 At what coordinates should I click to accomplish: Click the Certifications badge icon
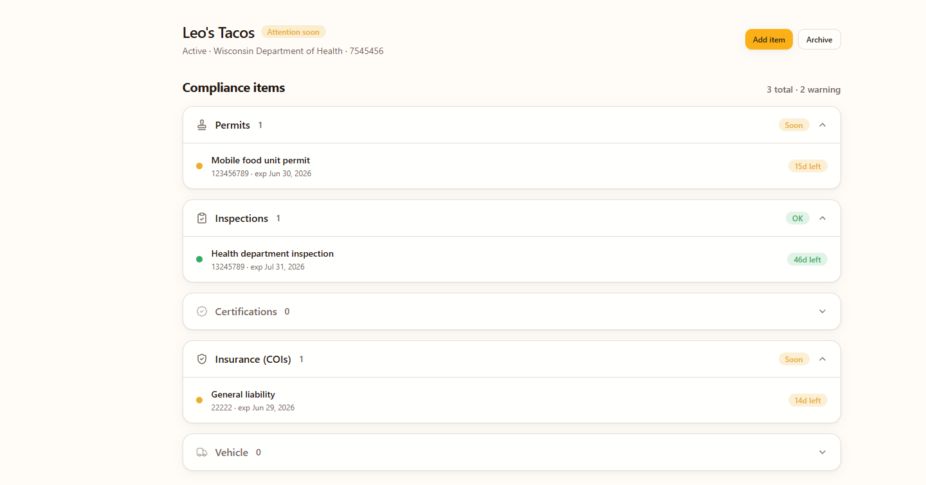click(202, 311)
